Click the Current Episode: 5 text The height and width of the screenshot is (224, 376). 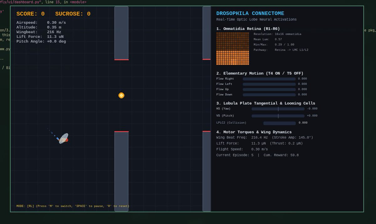[x=235, y=155]
